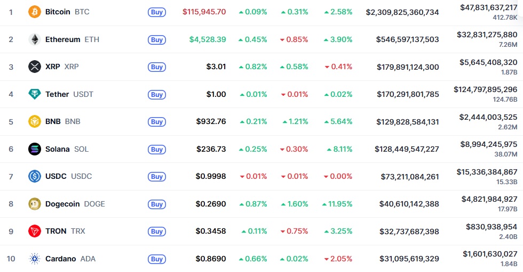The width and height of the screenshot is (523, 272).
Task: Click the TRON logo icon
Action: [x=35, y=231]
